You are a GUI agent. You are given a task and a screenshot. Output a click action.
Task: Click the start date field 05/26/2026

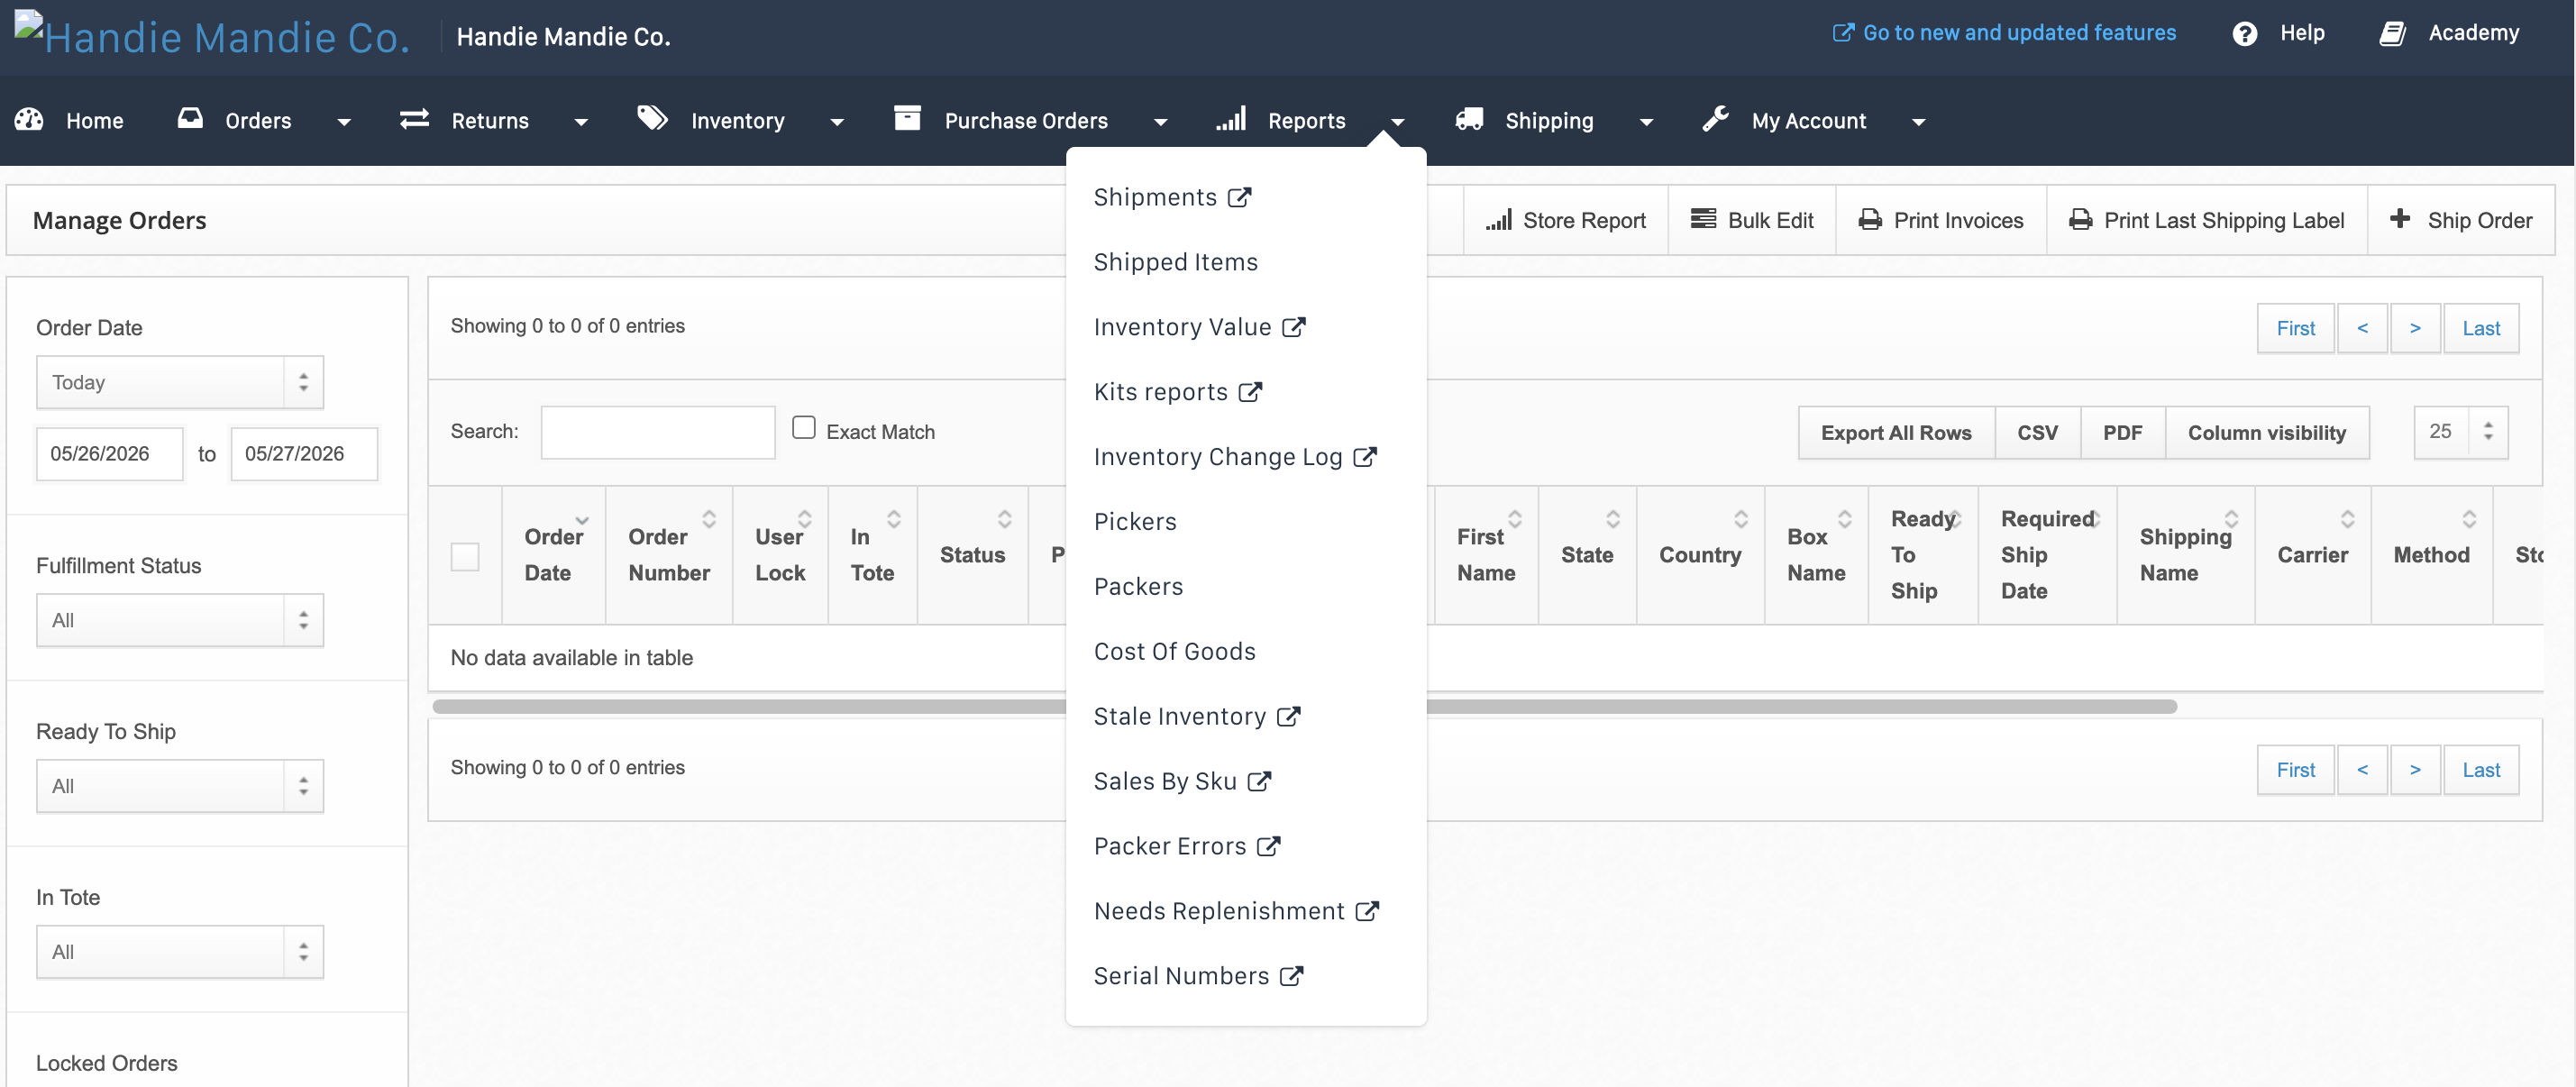click(109, 454)
